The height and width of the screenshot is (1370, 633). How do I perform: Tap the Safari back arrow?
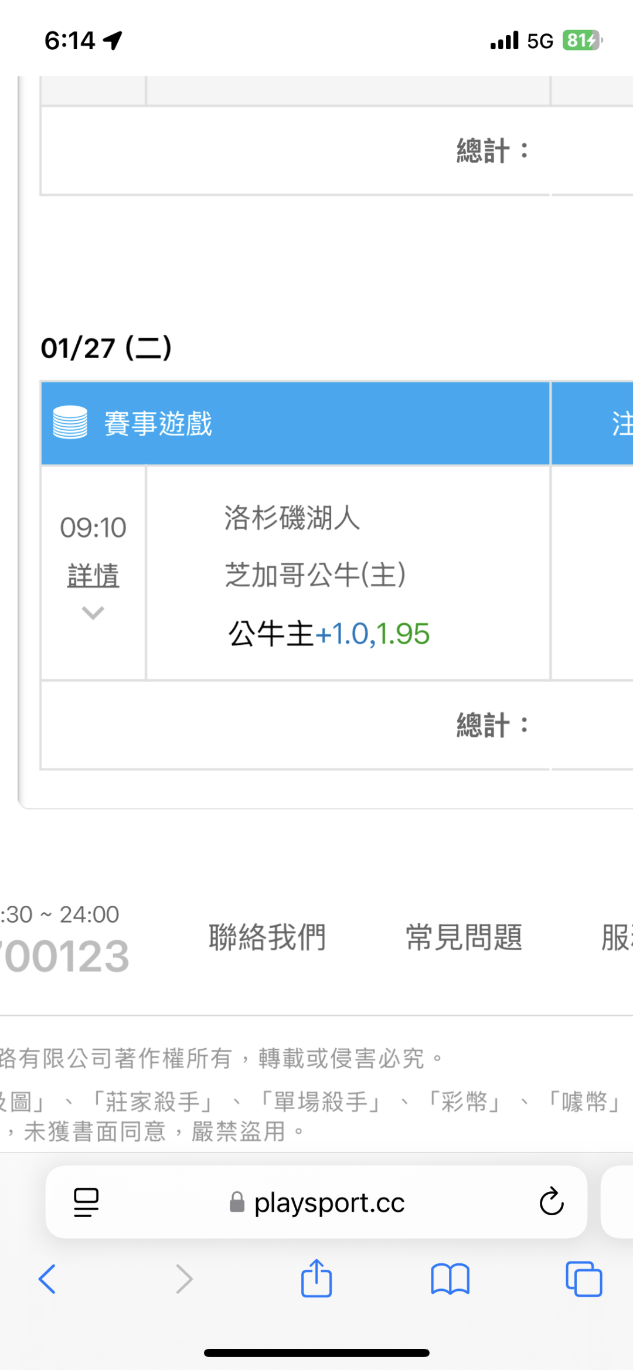47,1279
